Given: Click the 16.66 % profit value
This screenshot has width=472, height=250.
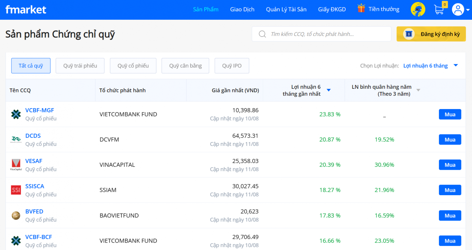Looking at the screenshot, I should point(330,241).
